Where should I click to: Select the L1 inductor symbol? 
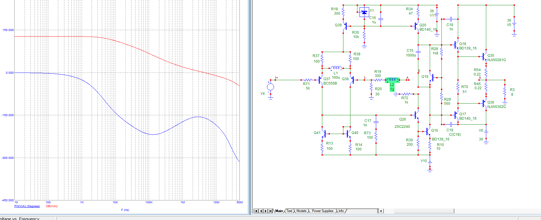click(336, 68)
